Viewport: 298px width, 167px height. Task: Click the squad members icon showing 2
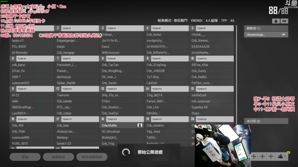[282, 157]
